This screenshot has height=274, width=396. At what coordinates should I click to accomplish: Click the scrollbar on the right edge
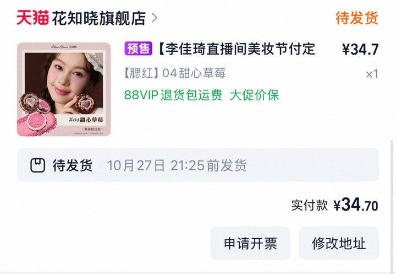point(392,205)
